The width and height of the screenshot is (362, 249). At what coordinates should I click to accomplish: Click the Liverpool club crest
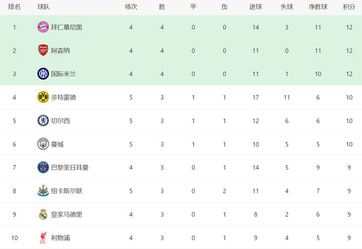43,238
